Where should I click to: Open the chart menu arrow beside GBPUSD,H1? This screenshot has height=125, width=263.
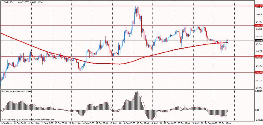[2, 3]
